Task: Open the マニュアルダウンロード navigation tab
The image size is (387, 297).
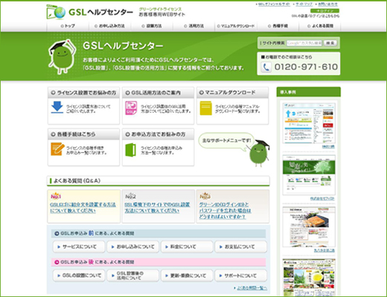Action: 236,26
